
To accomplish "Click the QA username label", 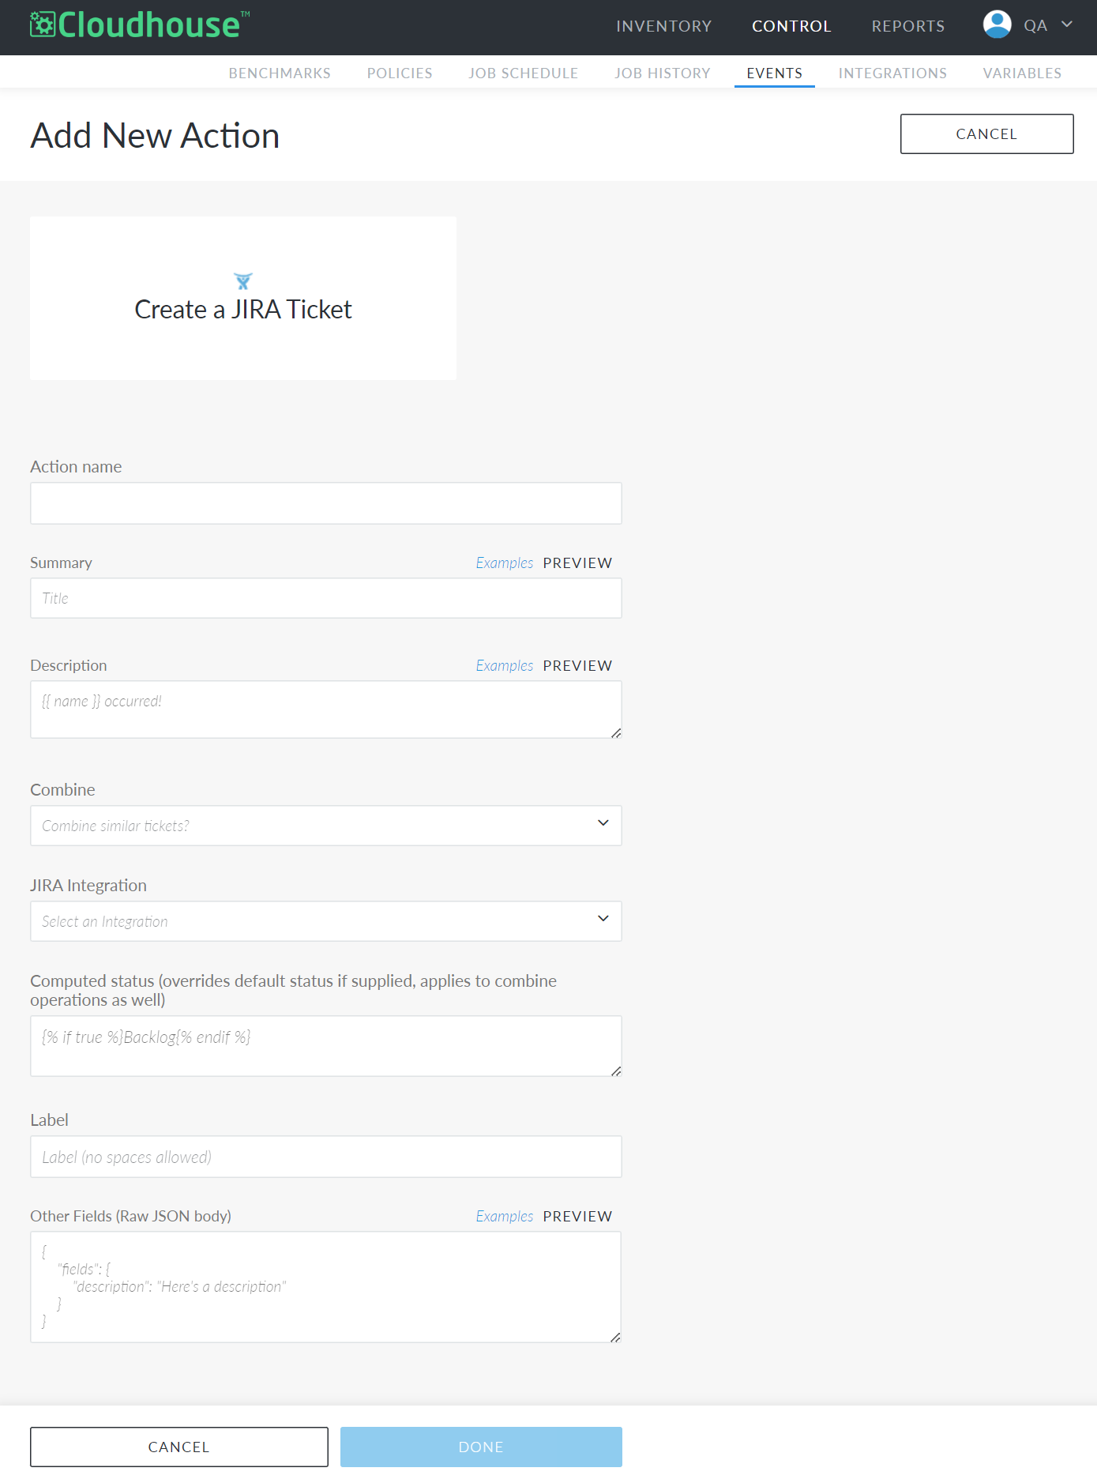I will pos(1035,25).
